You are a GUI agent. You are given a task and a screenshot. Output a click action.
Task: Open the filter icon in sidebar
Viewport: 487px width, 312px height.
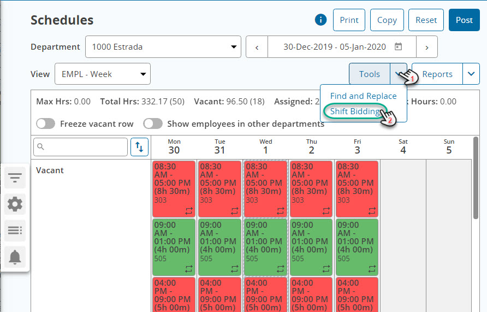(x=15, y=178)
